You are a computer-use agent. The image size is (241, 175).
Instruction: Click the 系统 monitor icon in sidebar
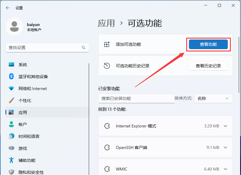[x=11, y=64]
